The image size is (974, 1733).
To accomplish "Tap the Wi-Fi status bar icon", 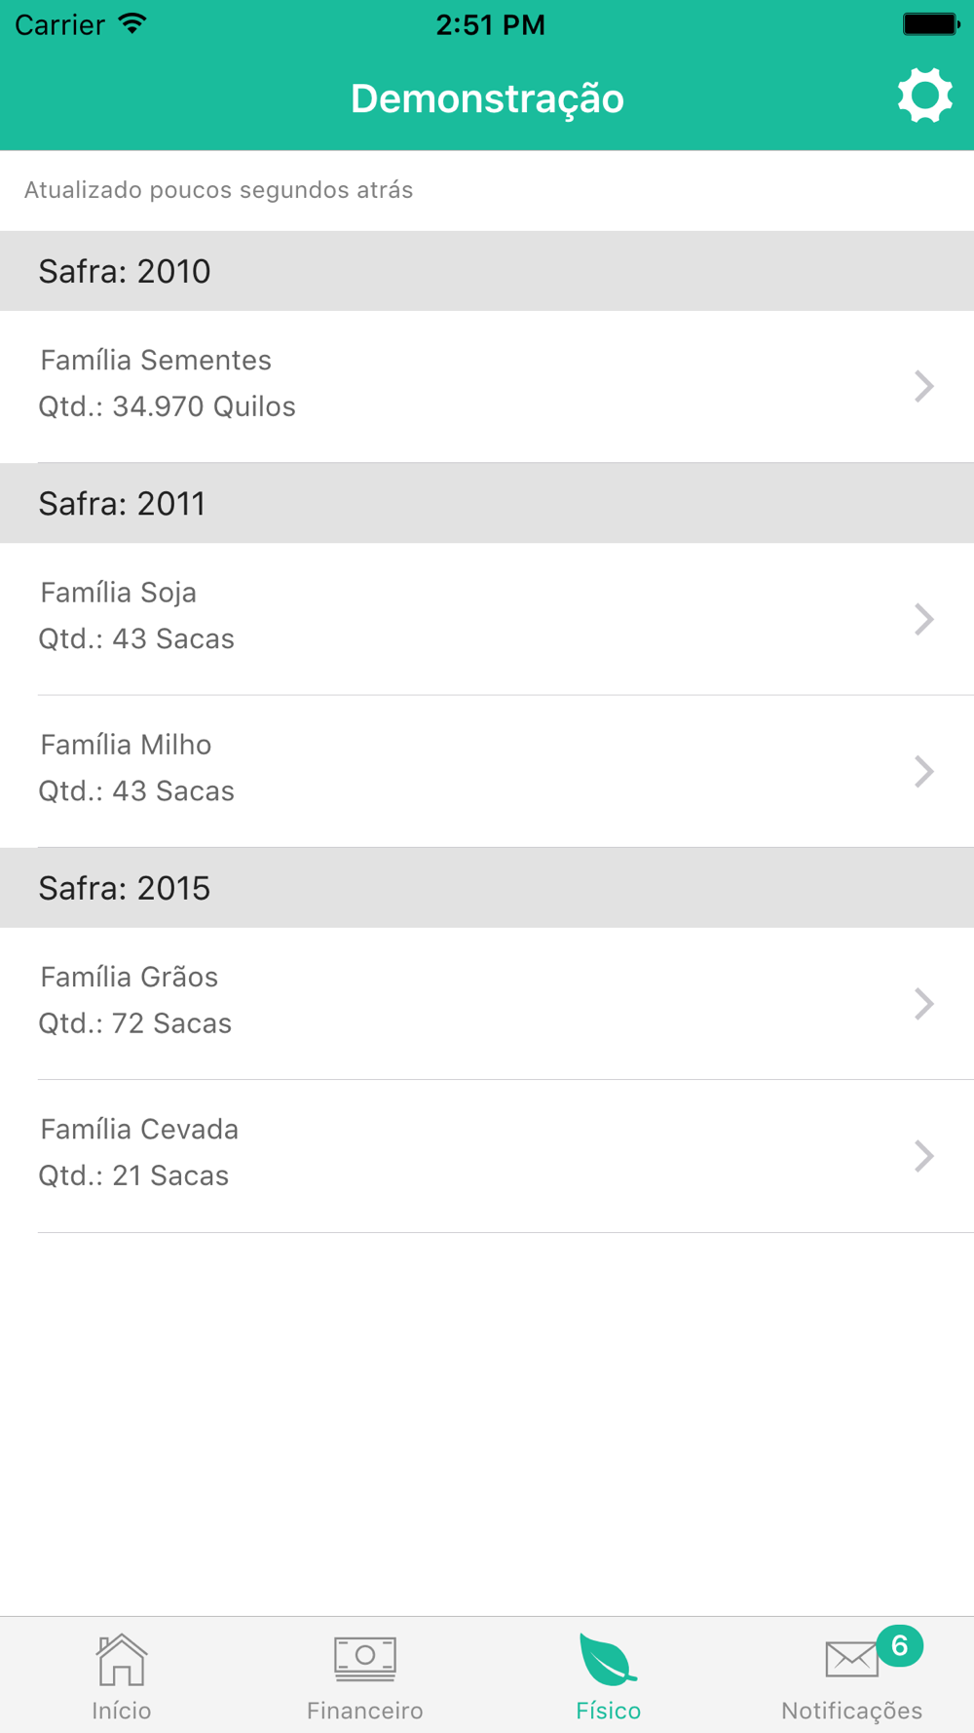I will click(132, 24).
